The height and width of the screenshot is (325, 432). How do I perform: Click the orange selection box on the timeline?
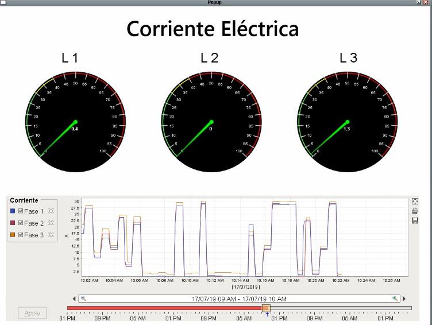pyautogui.click(x=266, y=308)
